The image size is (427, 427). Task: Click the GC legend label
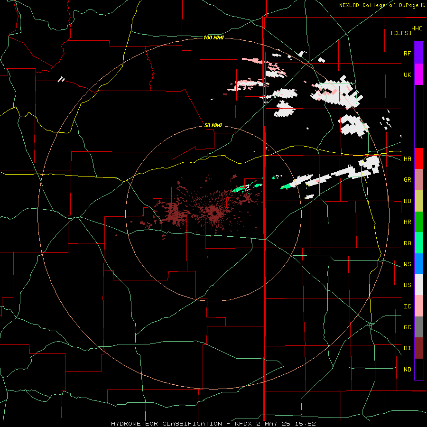[x=407, y=327]
